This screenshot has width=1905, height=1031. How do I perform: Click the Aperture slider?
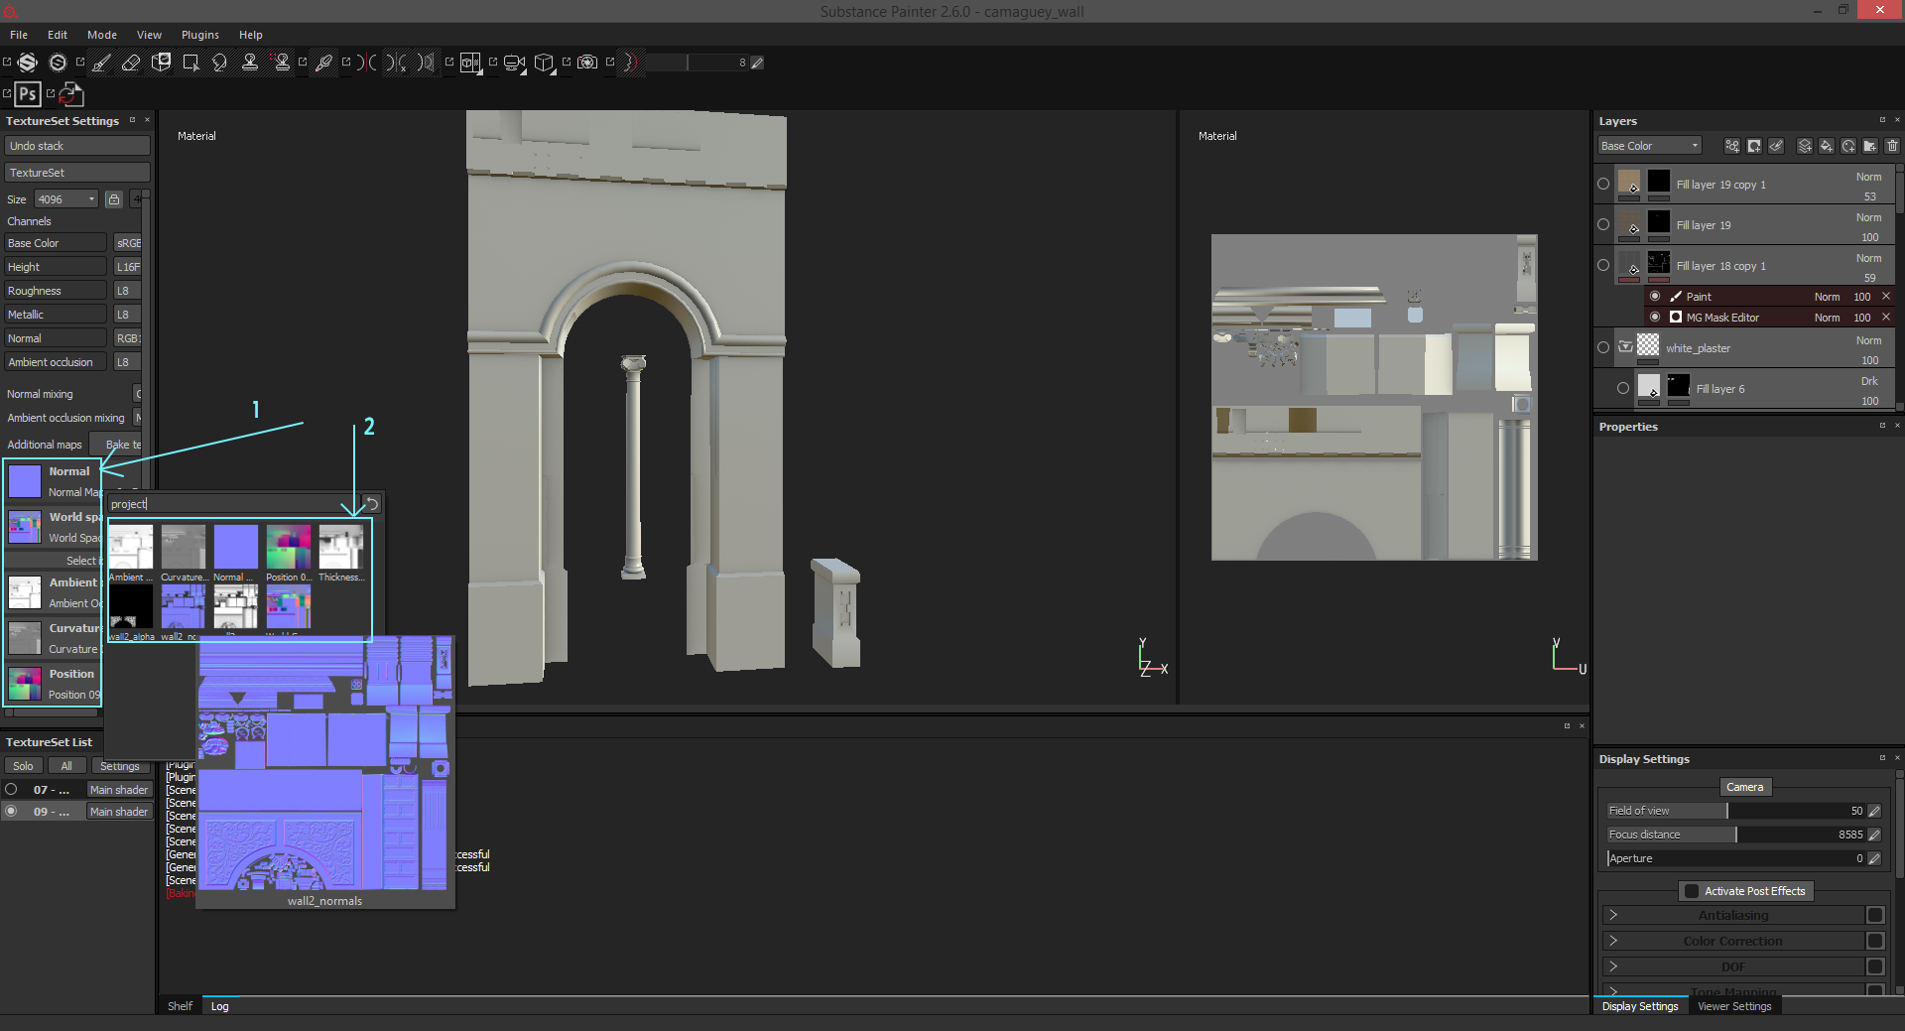(1735, 858)
